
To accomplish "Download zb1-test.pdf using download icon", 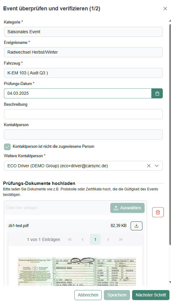I will click(x=136, y=226).
